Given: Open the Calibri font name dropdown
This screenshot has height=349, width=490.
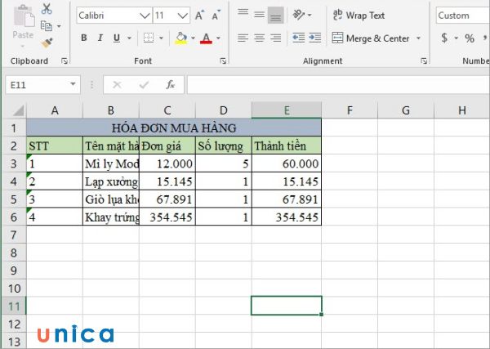Looking at the screenshot, I should (145, 16).
